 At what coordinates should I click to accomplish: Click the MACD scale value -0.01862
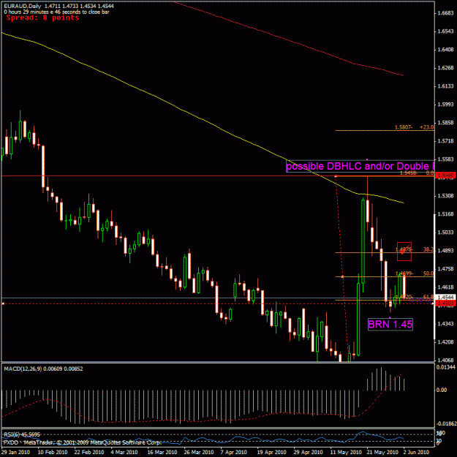click(445, 424)
